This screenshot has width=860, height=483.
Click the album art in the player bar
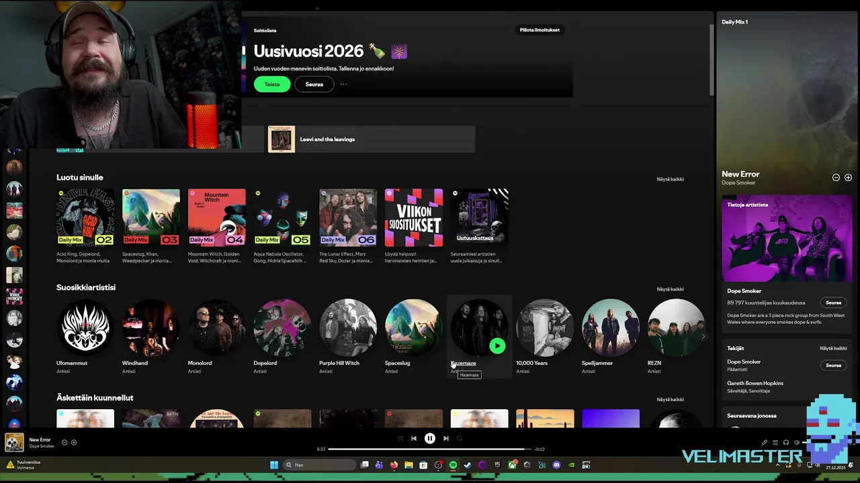point(14,442)
